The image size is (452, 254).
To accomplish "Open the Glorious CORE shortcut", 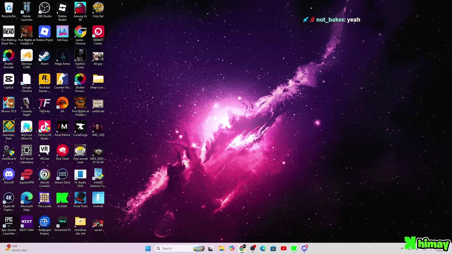I will (x=26, y=59).
